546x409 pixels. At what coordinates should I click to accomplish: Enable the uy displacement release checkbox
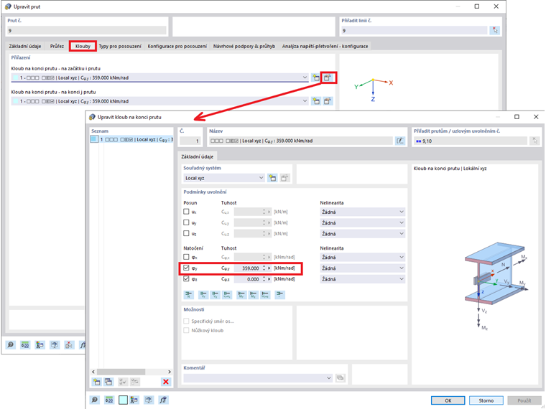[186, 222]
